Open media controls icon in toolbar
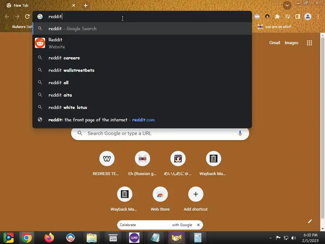 click(x=287, y=17)
